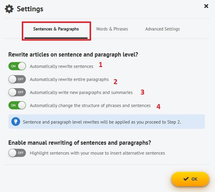Enable Automatically write new paragraphs and summaries
This screenshot has height=192, width=215.
(17, 92)
